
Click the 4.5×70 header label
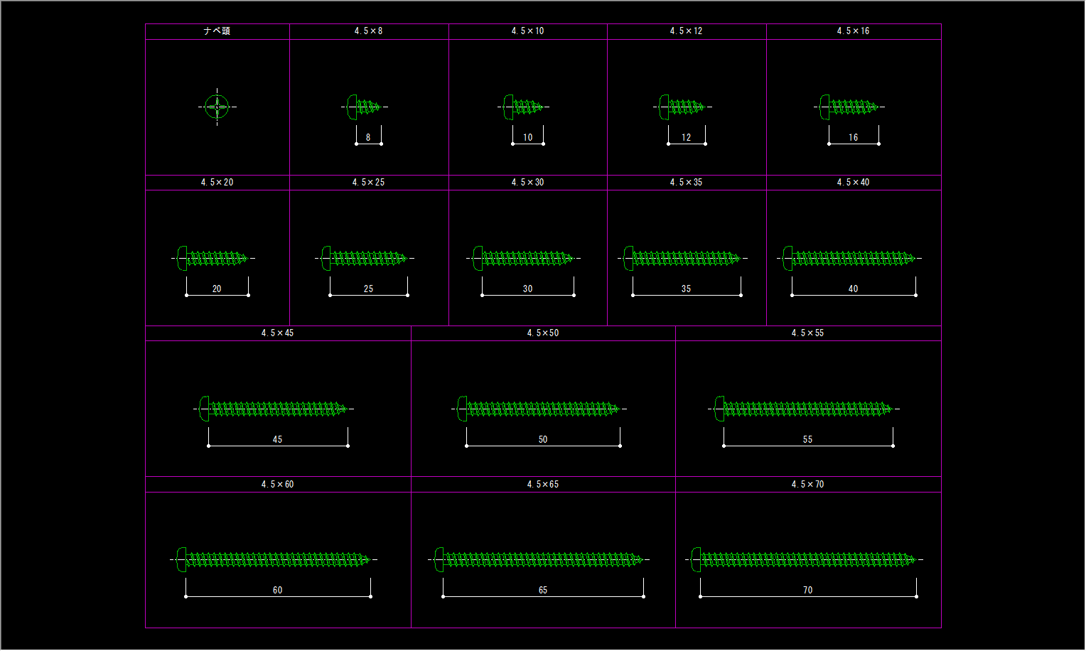[x=807, y=485]
